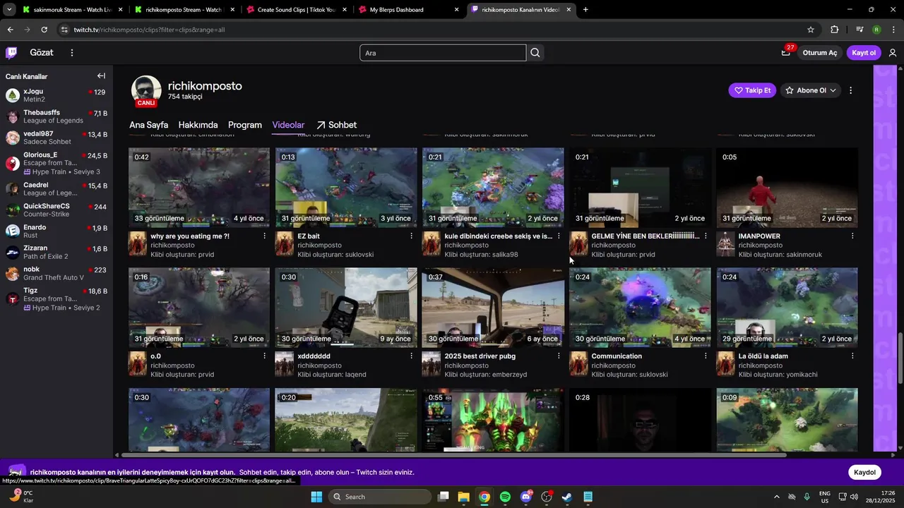Open options menu for 'o.O' clip
904x508 pixels.
(x=264, y=356)
